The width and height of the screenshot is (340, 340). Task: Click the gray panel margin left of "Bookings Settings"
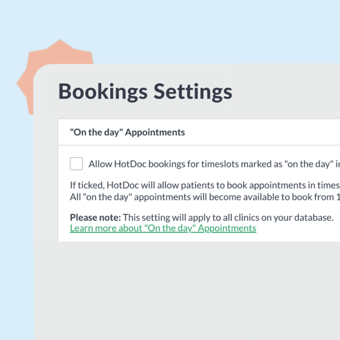click(46, 93)
